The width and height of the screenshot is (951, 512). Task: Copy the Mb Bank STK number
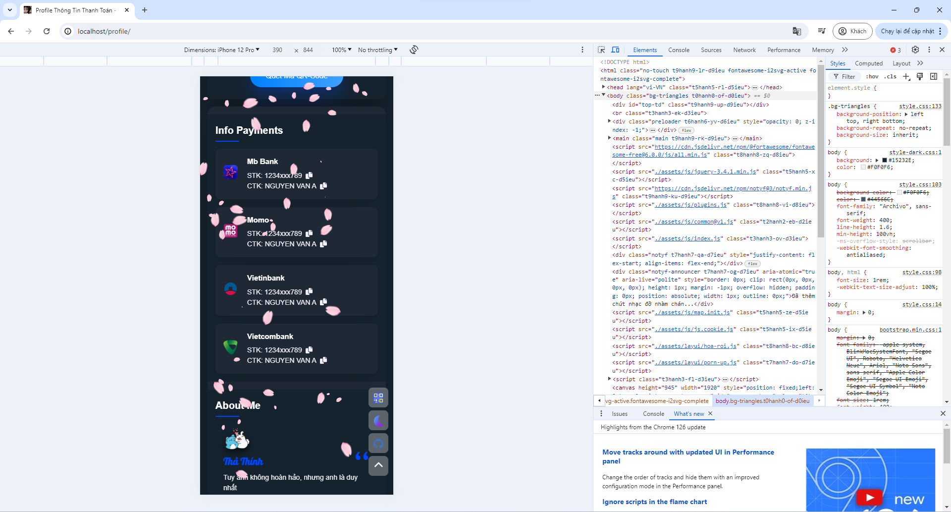[x=309, y=175]
